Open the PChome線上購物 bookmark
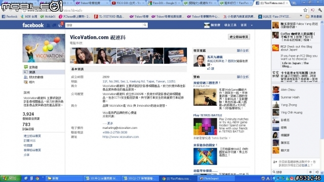Viewport: 324px width, 182px height. [x=74, y=17]
